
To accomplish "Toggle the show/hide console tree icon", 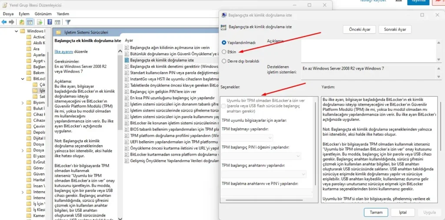I will click(x=30, y=22).
